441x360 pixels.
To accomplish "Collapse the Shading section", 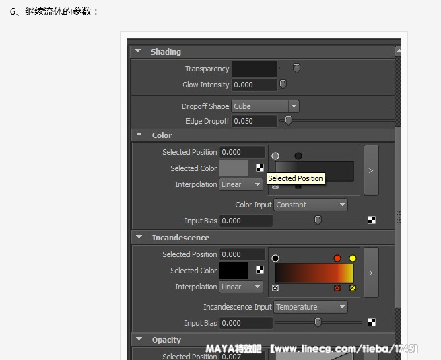I will 137,51.
